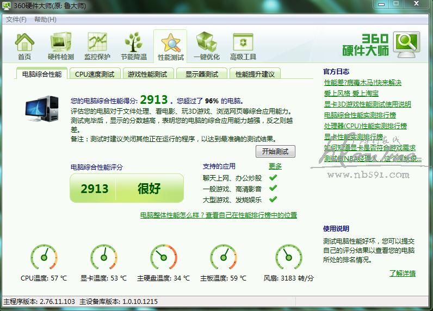Viewport: 433px width, 311px height.
Task: Open 硬件检测 hardware detection
Action: tap(60, 46)
